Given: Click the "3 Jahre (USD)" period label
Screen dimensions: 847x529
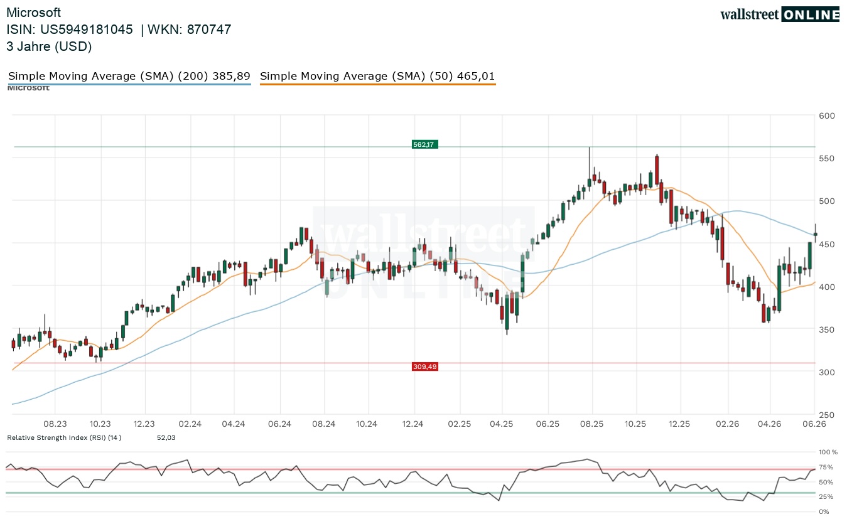Looking at the screenshot, I should tap(49, 46).
